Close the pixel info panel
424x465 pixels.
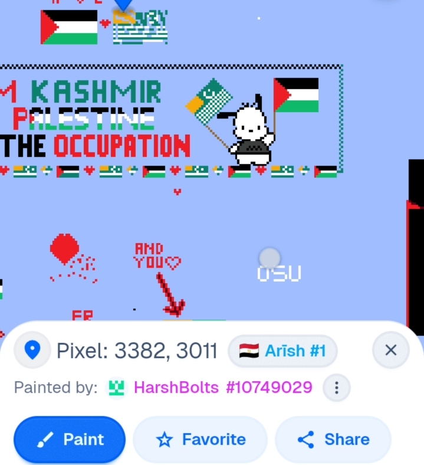coord(391,351)
